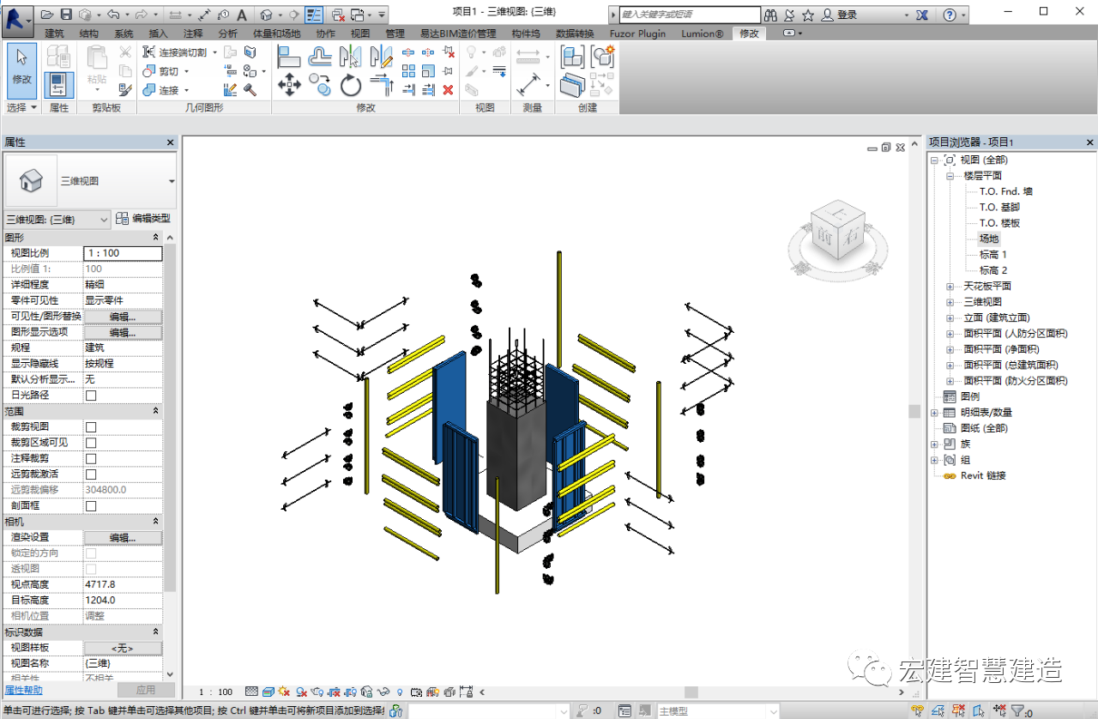
Task: Expand the 三维视图 node in project browser
Action: (x=950, y=302)
